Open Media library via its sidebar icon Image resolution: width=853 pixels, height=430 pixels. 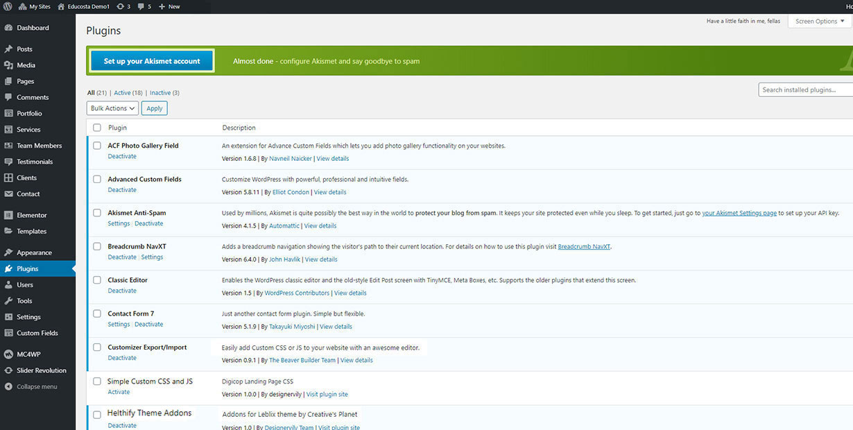[8, 65]
